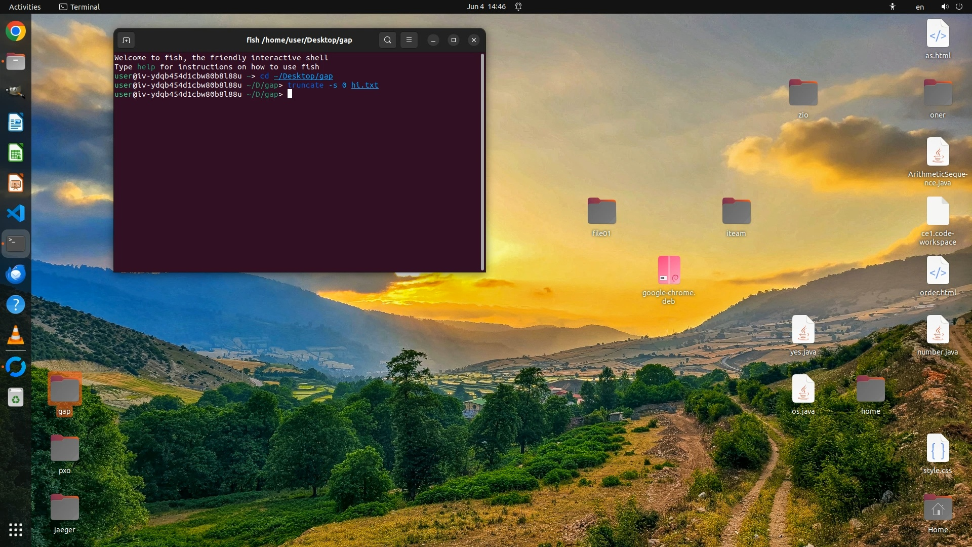Launch VLC media player from dock
Screen dimensions: 972x547
(16, 335)
